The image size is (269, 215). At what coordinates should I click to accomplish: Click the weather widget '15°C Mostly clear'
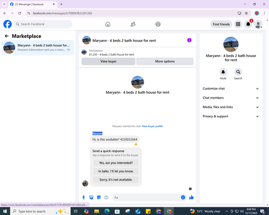point(205,211)
